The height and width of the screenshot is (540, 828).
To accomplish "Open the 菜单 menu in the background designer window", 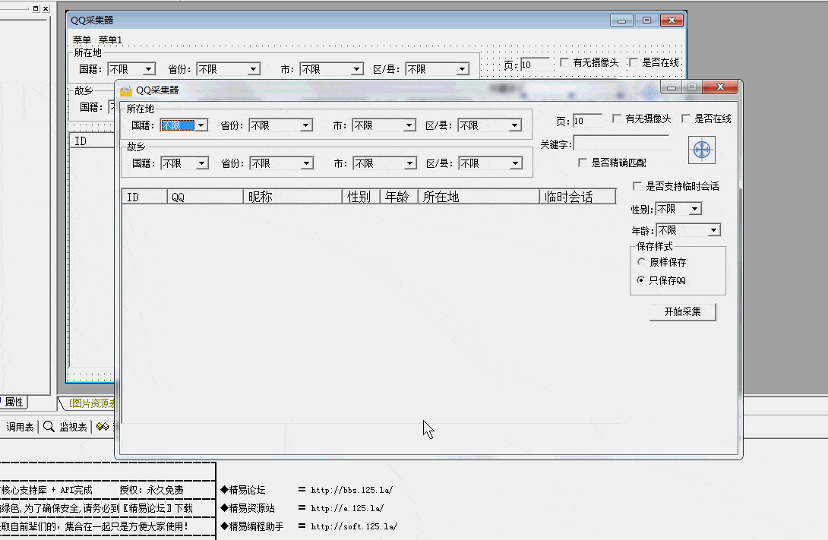I will point(82,39).
